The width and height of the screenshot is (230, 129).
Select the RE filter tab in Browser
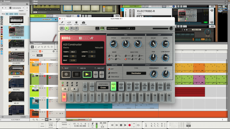click(7, 14)
